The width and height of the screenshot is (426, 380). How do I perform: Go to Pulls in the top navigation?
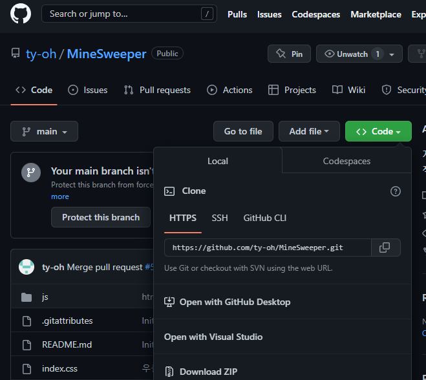[237, 14]
